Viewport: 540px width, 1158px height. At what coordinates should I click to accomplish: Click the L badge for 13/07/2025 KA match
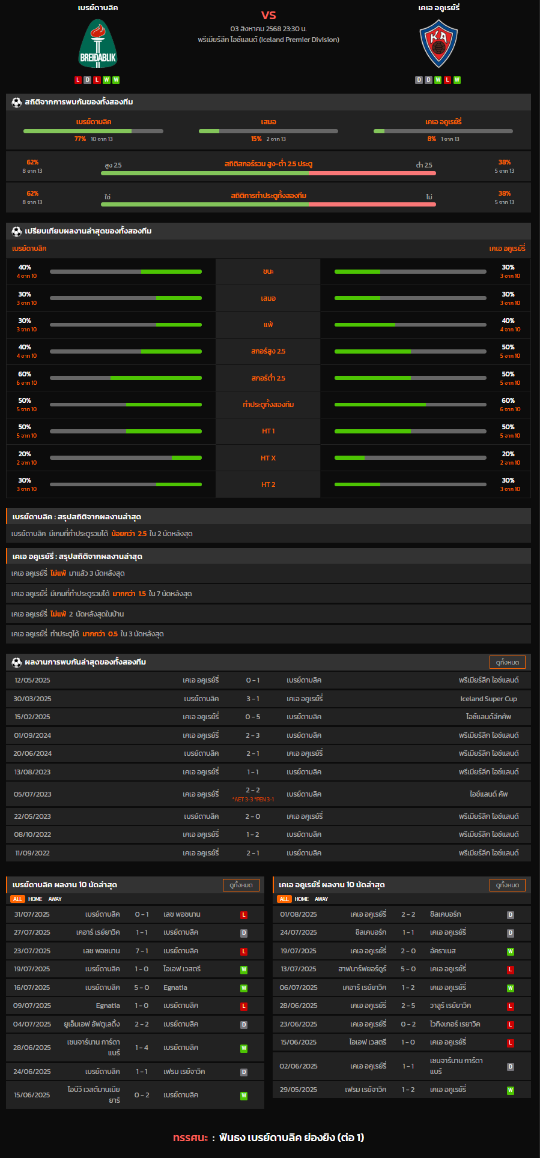pos(511,970)
